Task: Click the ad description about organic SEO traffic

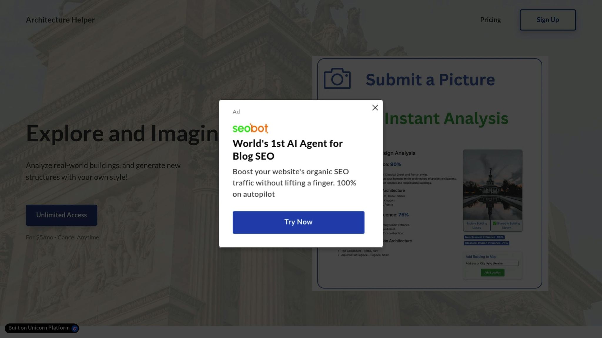Action: coord(294,183)
